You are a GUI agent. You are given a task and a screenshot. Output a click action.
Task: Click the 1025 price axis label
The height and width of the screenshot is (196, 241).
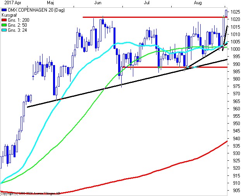(234, 12)
